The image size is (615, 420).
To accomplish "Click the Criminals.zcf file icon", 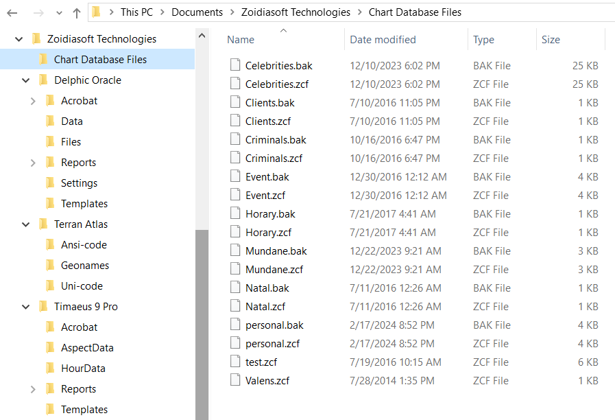I will point(235,157).
